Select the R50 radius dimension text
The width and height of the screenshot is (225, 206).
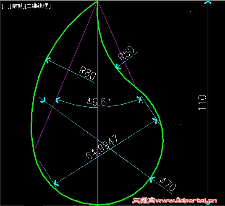[x=126, y=53]
